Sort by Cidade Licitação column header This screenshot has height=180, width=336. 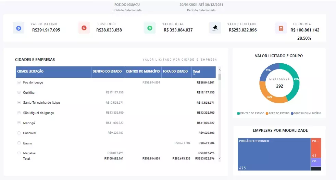click(x=30, y=72)
